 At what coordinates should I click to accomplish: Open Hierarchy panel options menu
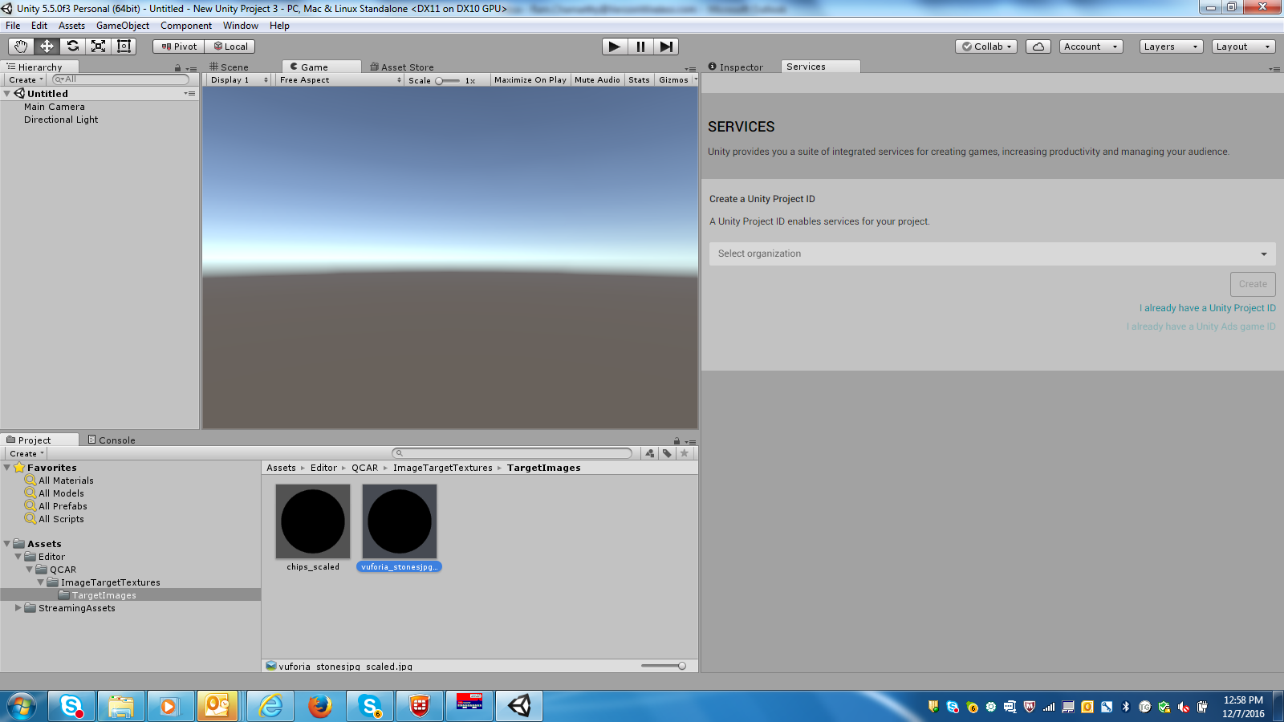[192, 69]
